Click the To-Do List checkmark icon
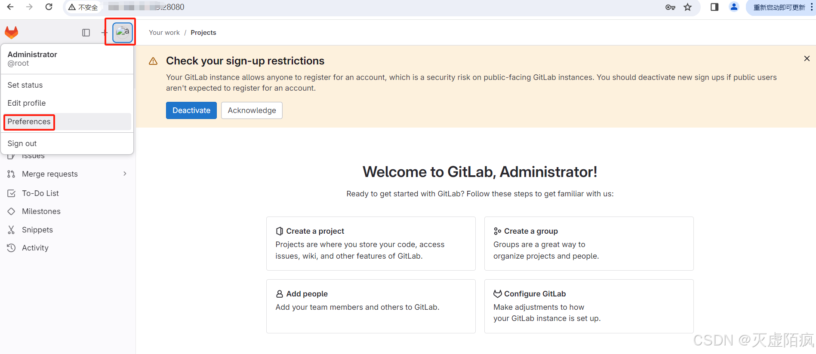This screenshot has height=354, width=816. [x=12, y=193]
